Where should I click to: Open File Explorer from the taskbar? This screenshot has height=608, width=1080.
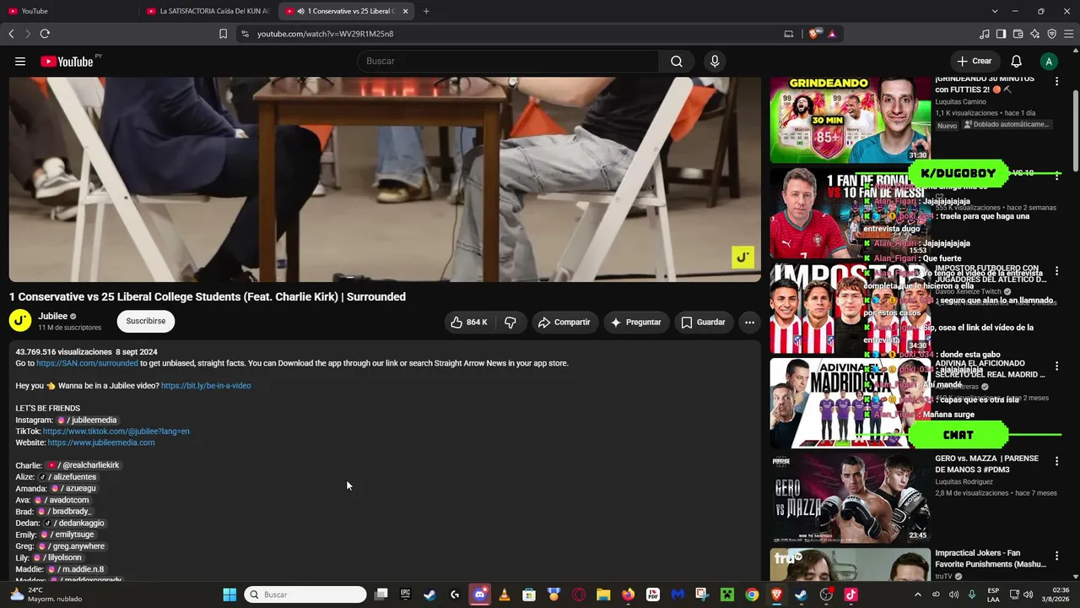tap(603, 594)
